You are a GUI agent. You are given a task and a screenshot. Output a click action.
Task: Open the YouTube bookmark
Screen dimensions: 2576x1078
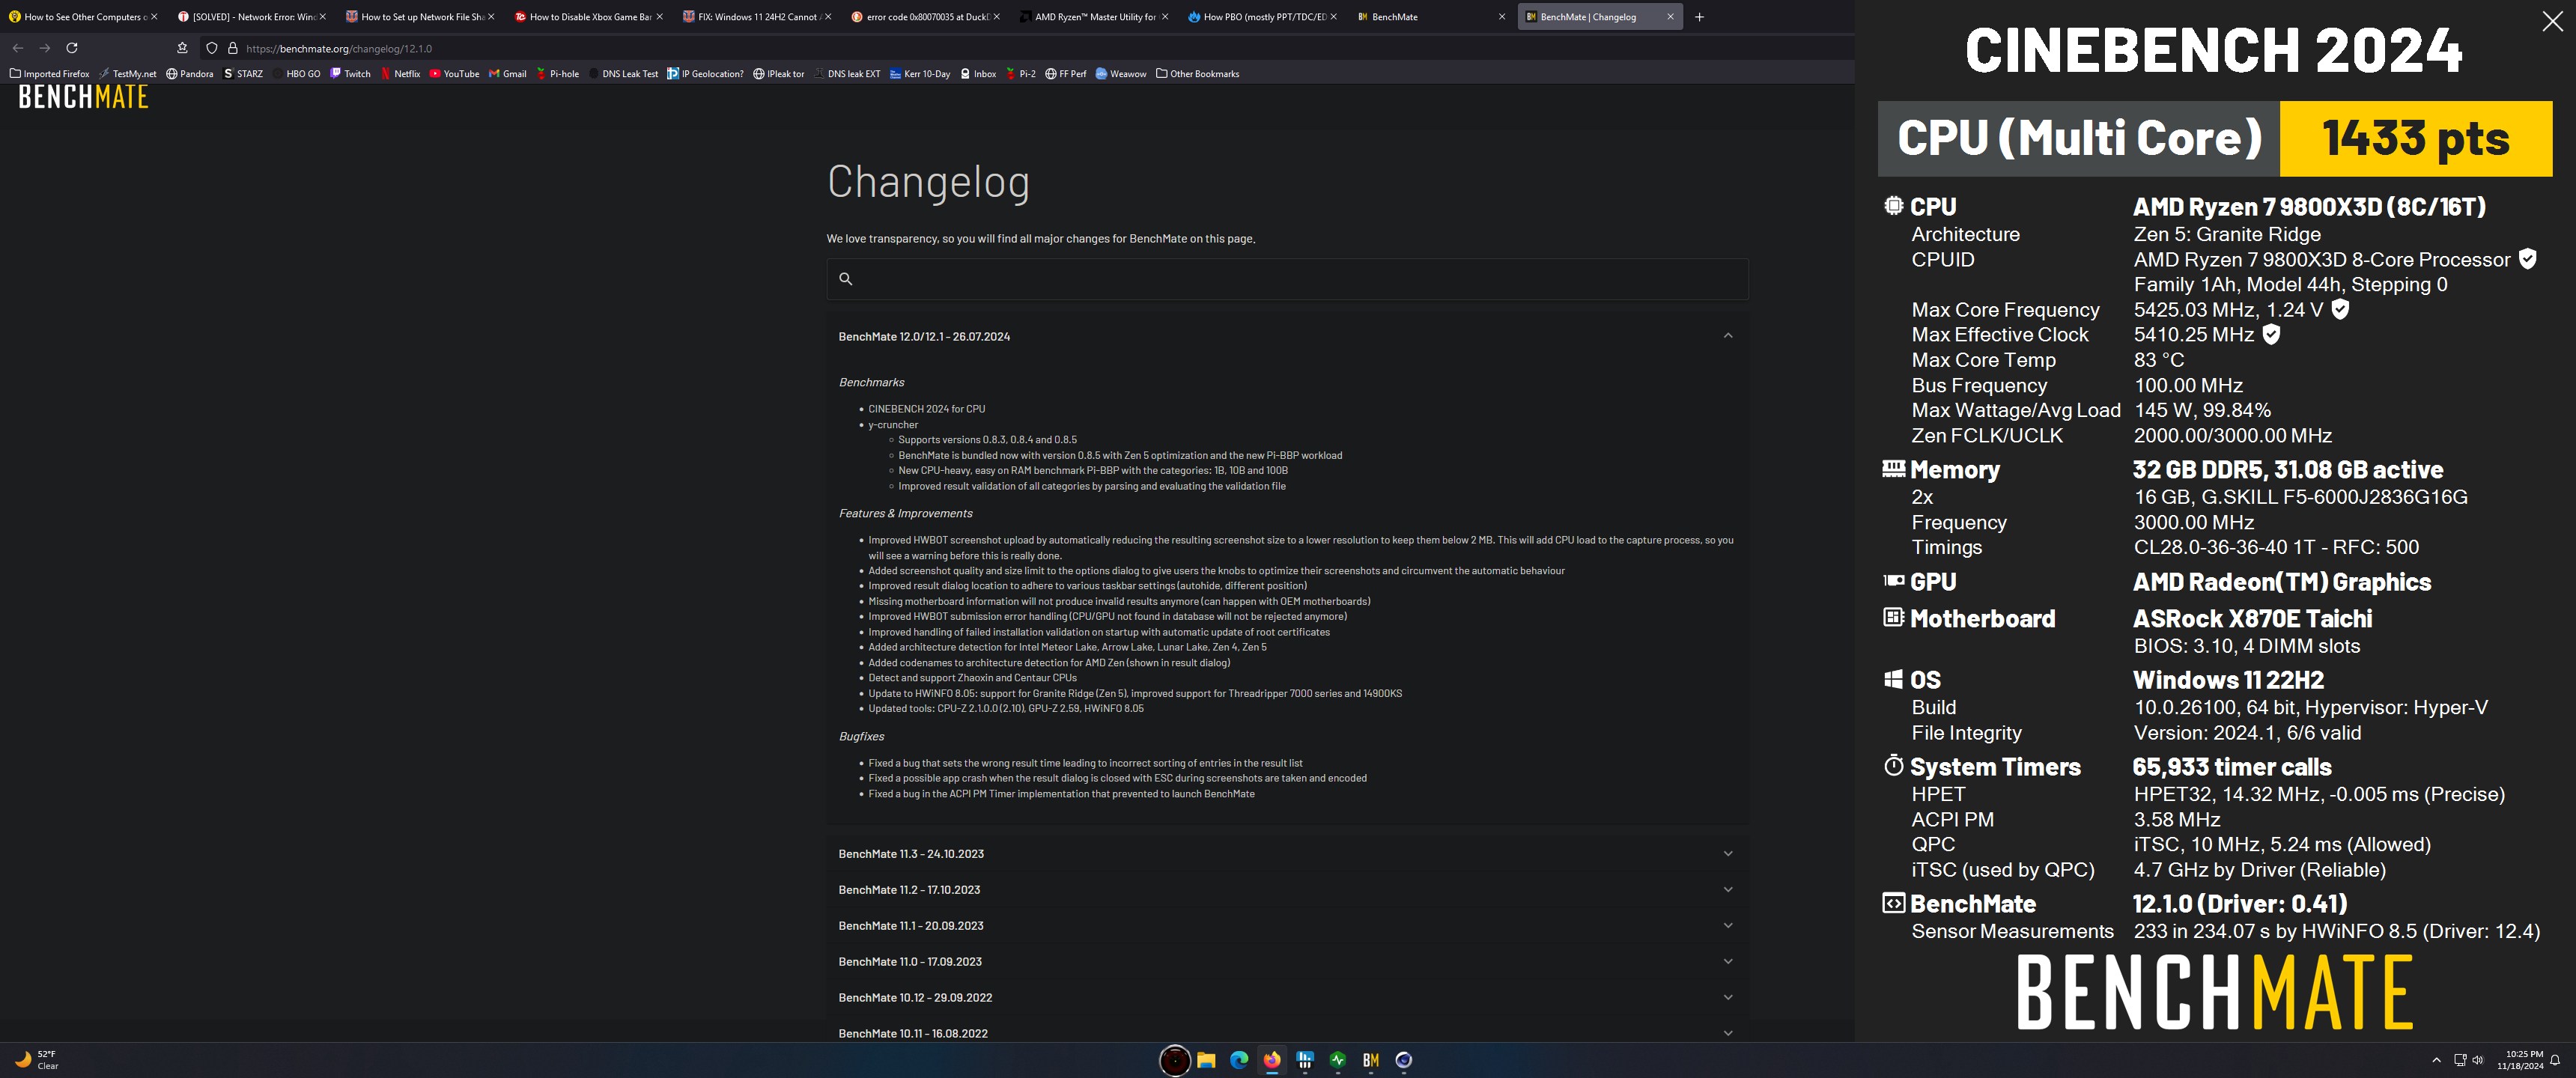coord(454,74)
